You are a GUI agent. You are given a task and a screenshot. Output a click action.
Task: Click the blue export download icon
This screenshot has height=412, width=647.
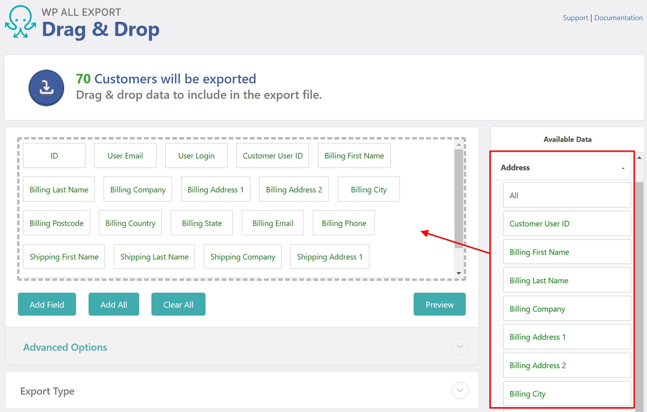46,88
